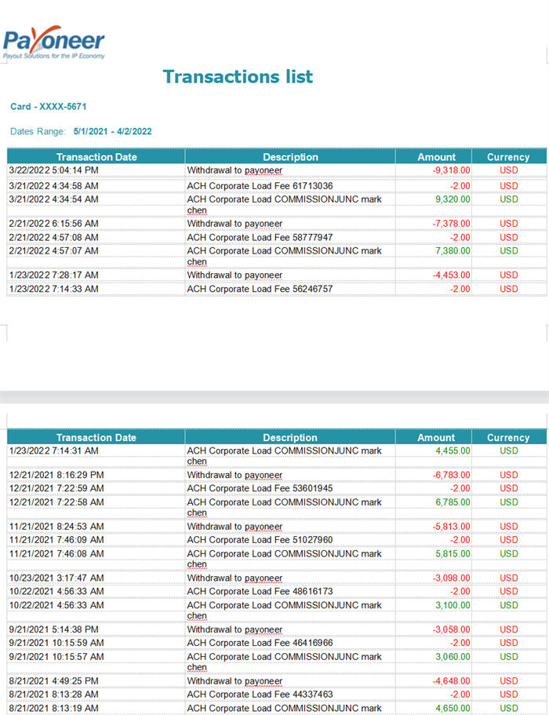Select date '10/23/2021 3:17:47 AM'

tap(56, 578)
